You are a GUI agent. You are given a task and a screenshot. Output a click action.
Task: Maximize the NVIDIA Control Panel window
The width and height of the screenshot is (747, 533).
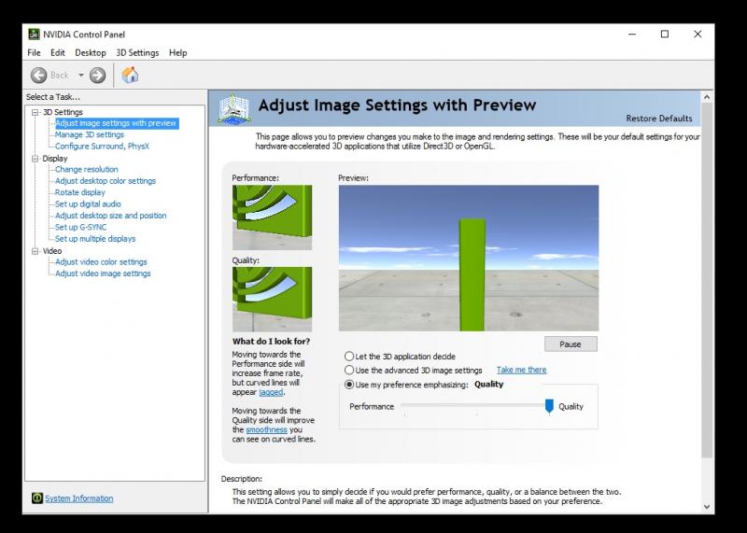[665, 34]
